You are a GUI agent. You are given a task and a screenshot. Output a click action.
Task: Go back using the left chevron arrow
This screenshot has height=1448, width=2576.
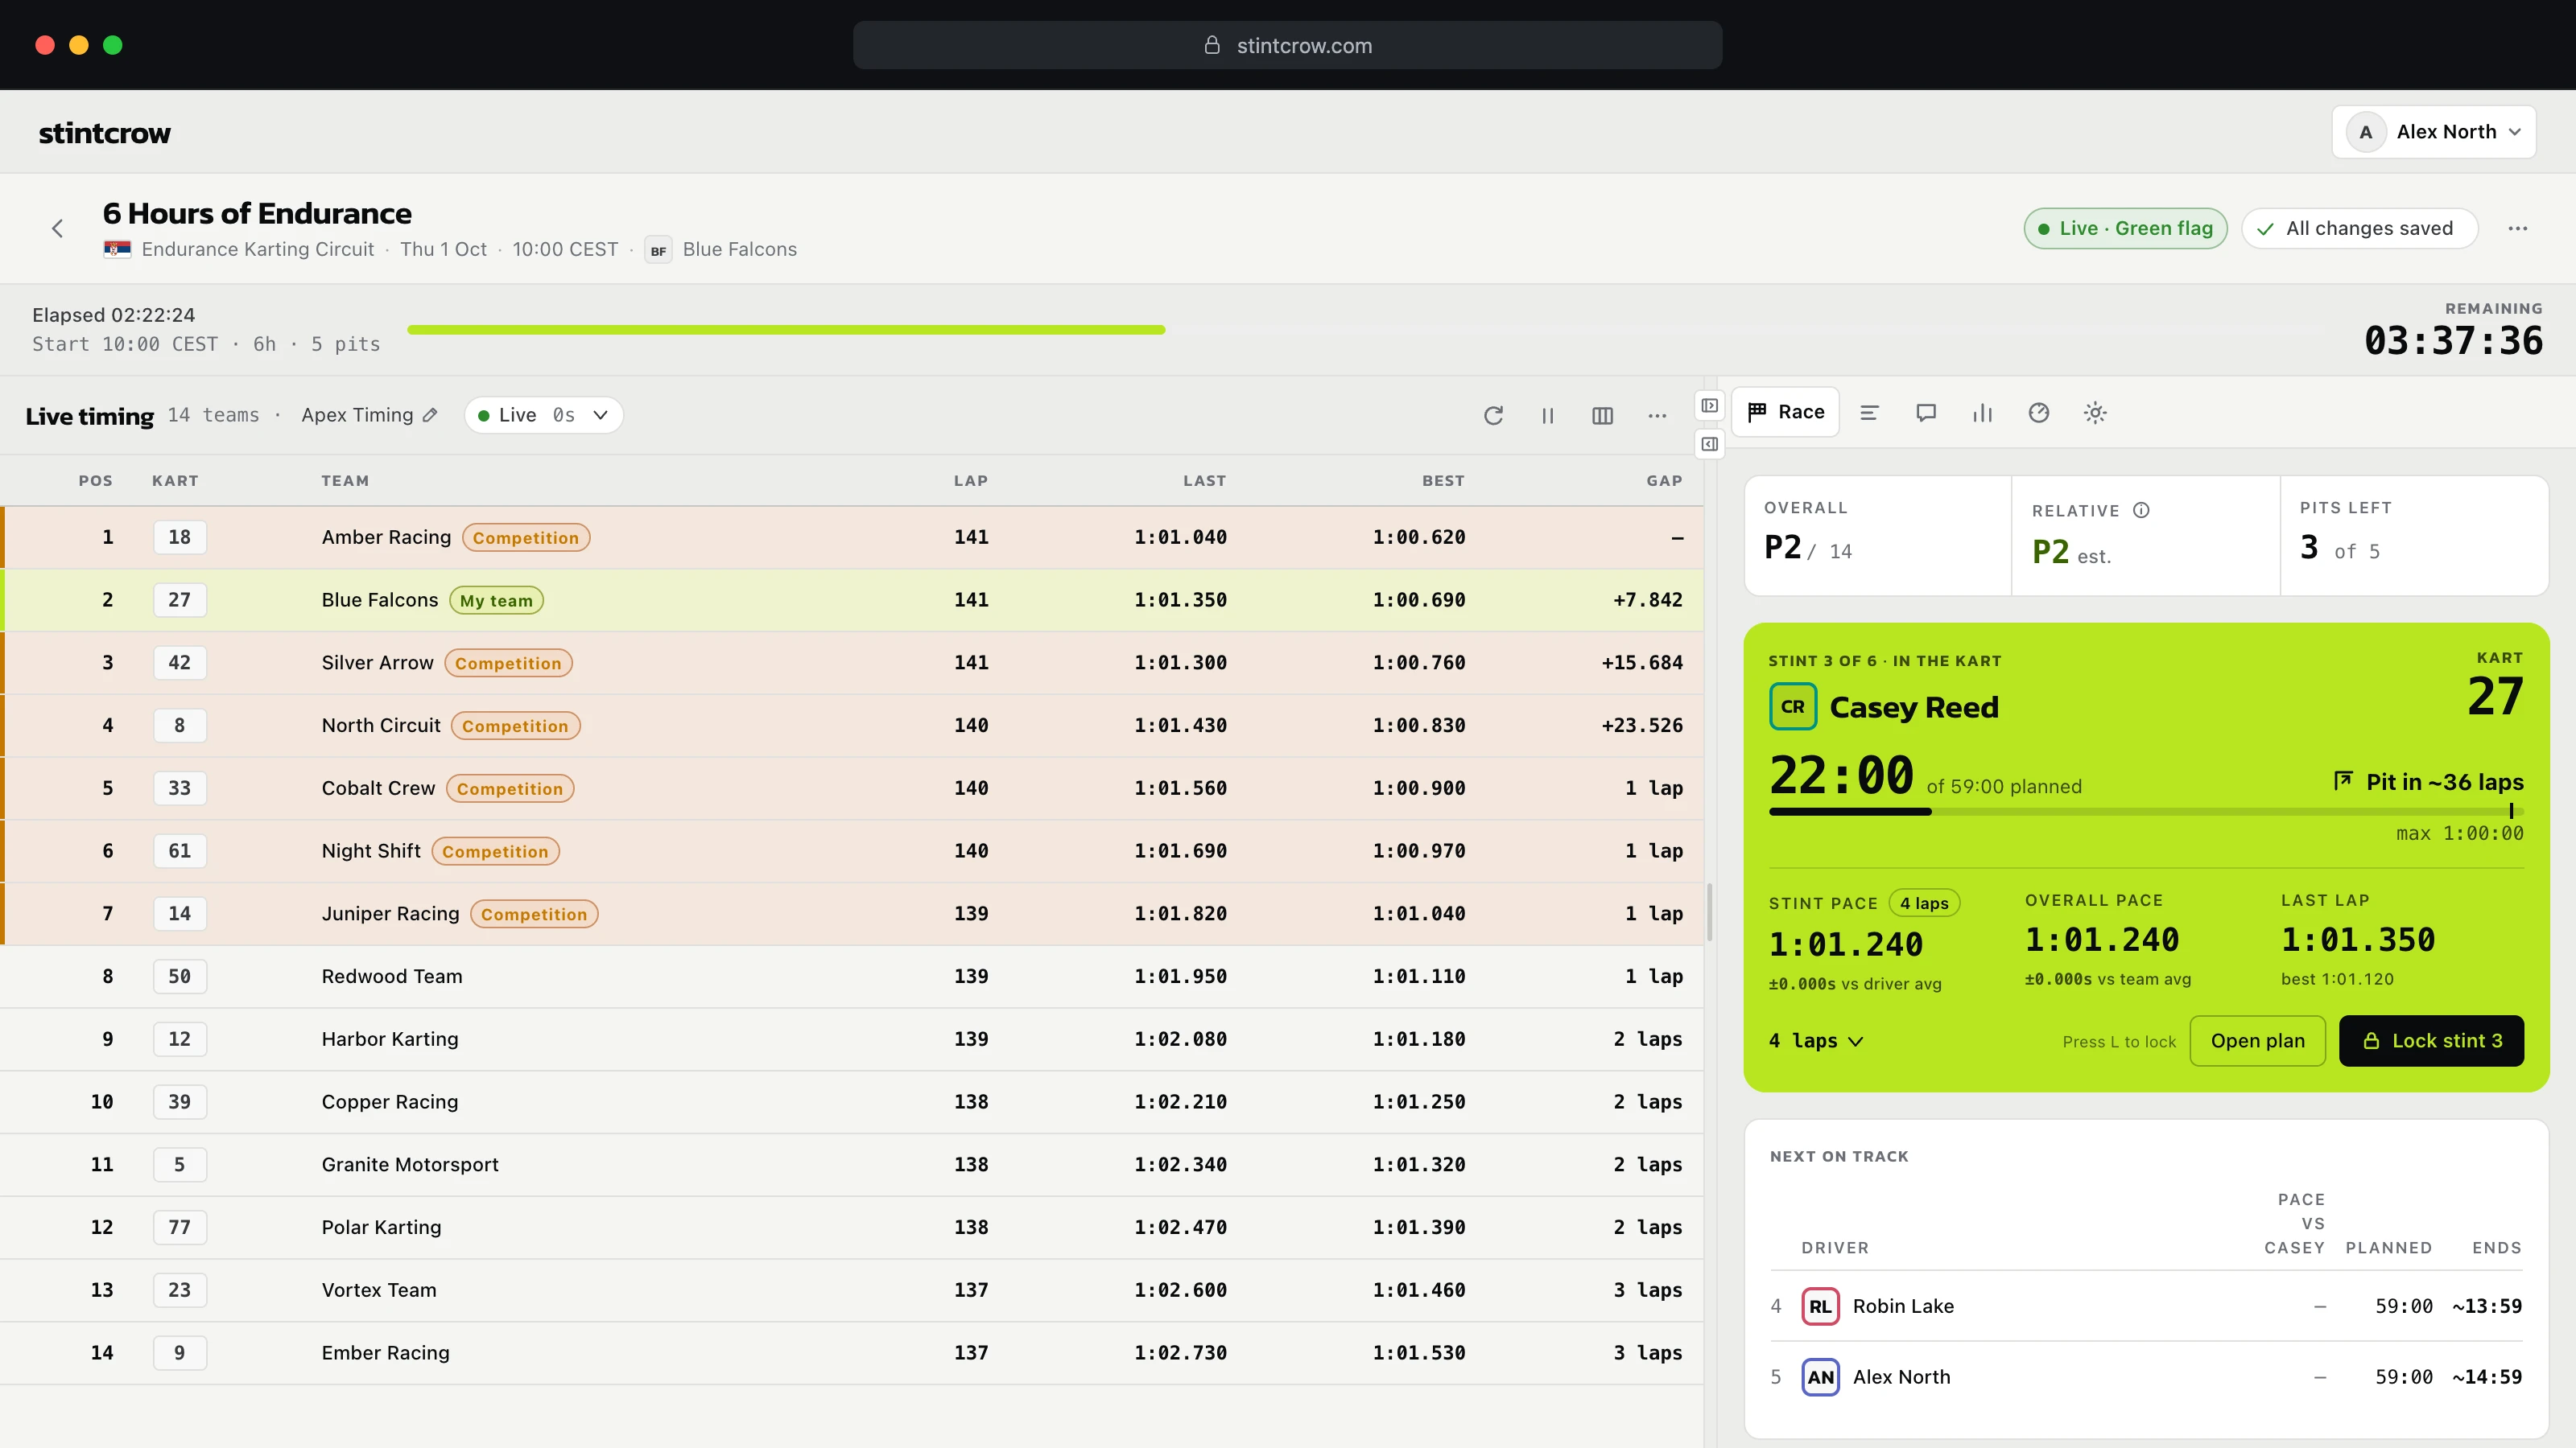click(x=57, y=228)
